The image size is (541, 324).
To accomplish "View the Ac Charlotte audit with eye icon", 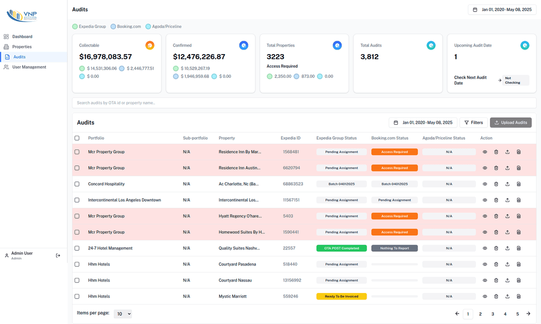I will [485, 184].
